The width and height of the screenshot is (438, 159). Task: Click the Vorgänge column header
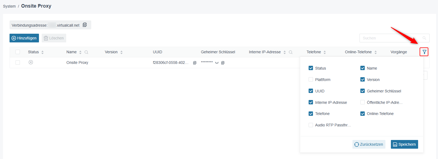pyautogui.click(x=399, y=52)
